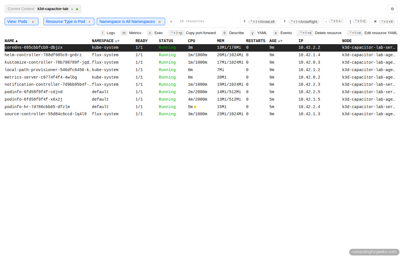Sort by the NAME column header
The image size is (402, 258).
pyautogui.click(x=11, y=41)
